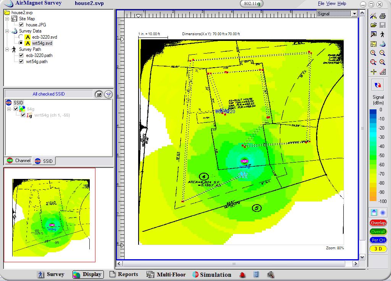The width and height of the screenshot is (391, 281).
Task: Click the yellow crosshair icon in right toolbar
Action: tap(373, 72)
